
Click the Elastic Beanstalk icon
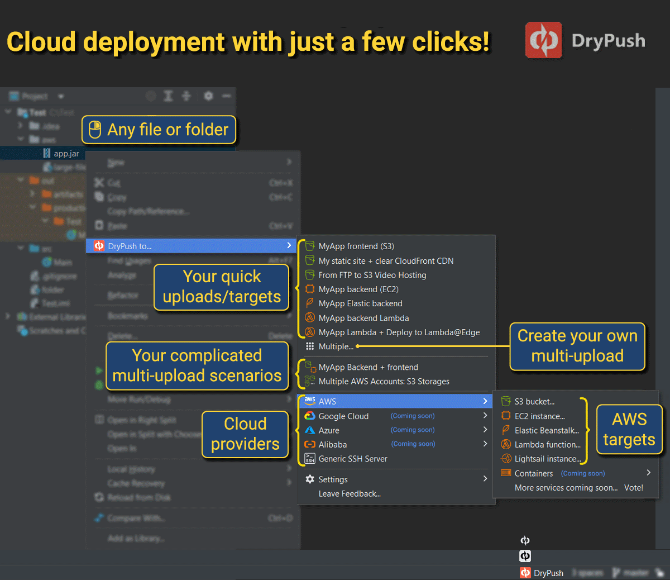506,430
